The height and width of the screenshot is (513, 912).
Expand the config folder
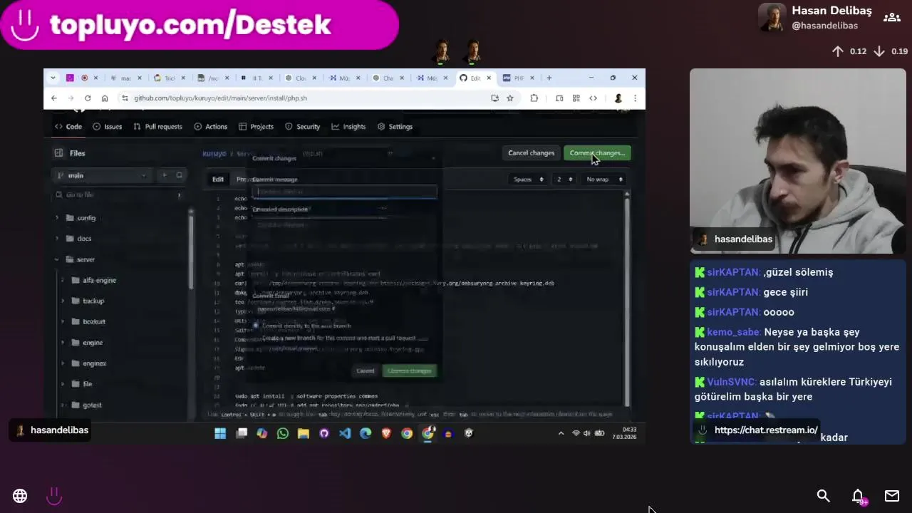57,218
